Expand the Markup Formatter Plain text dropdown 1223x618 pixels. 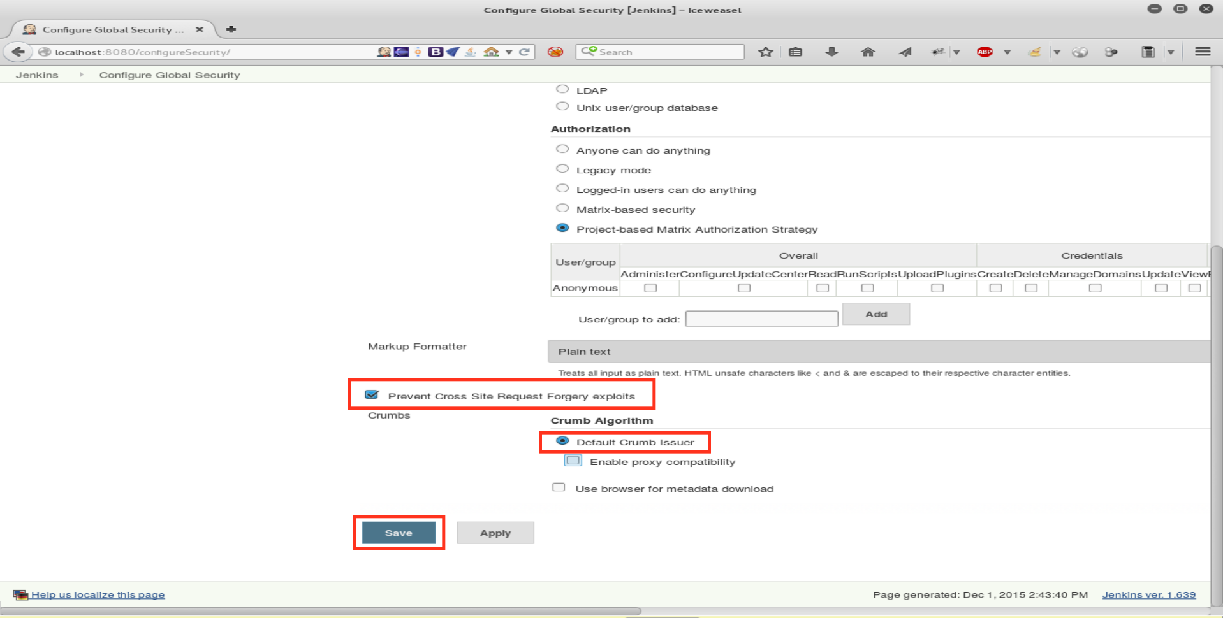pyautogui.click(x=879, y=351)
